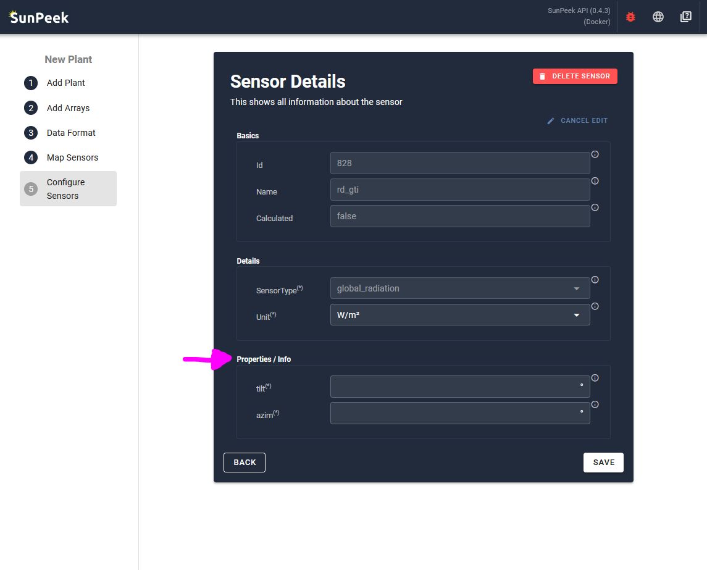The image size is (707, 570).
Task: Click the SunPeek API (0.4.3) version text
Action: click(x=579, y=11)
